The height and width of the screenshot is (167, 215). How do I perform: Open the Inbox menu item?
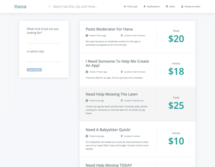172,6
